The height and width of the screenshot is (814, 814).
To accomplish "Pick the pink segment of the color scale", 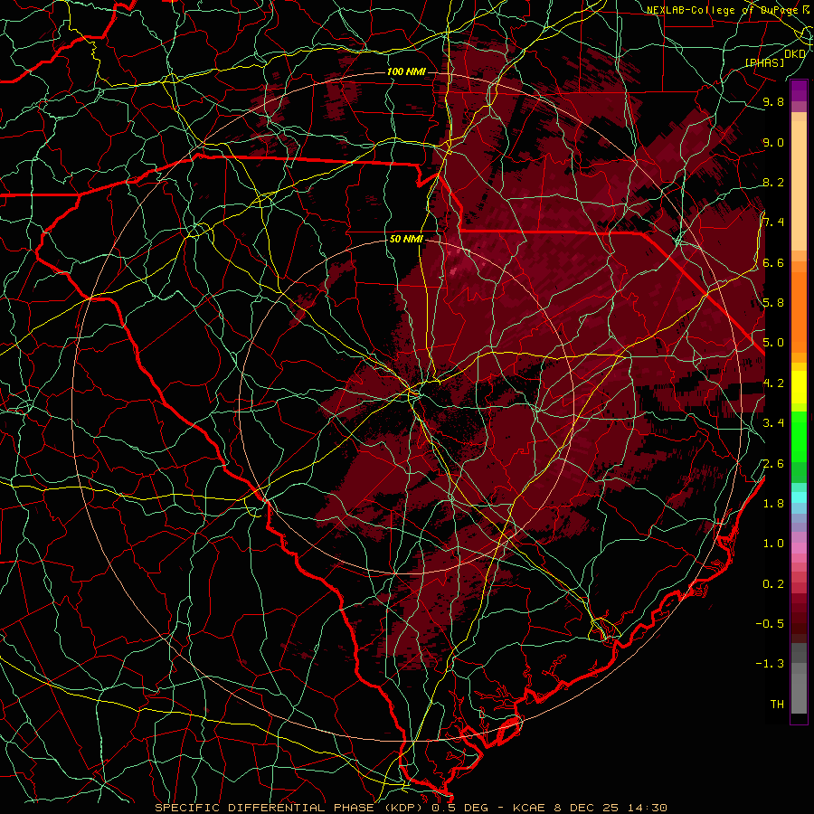I will tap(799, 548).
